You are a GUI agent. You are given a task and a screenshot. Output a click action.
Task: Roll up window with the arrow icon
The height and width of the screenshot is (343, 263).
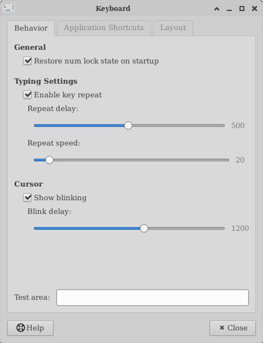click(x=217, y=9)
